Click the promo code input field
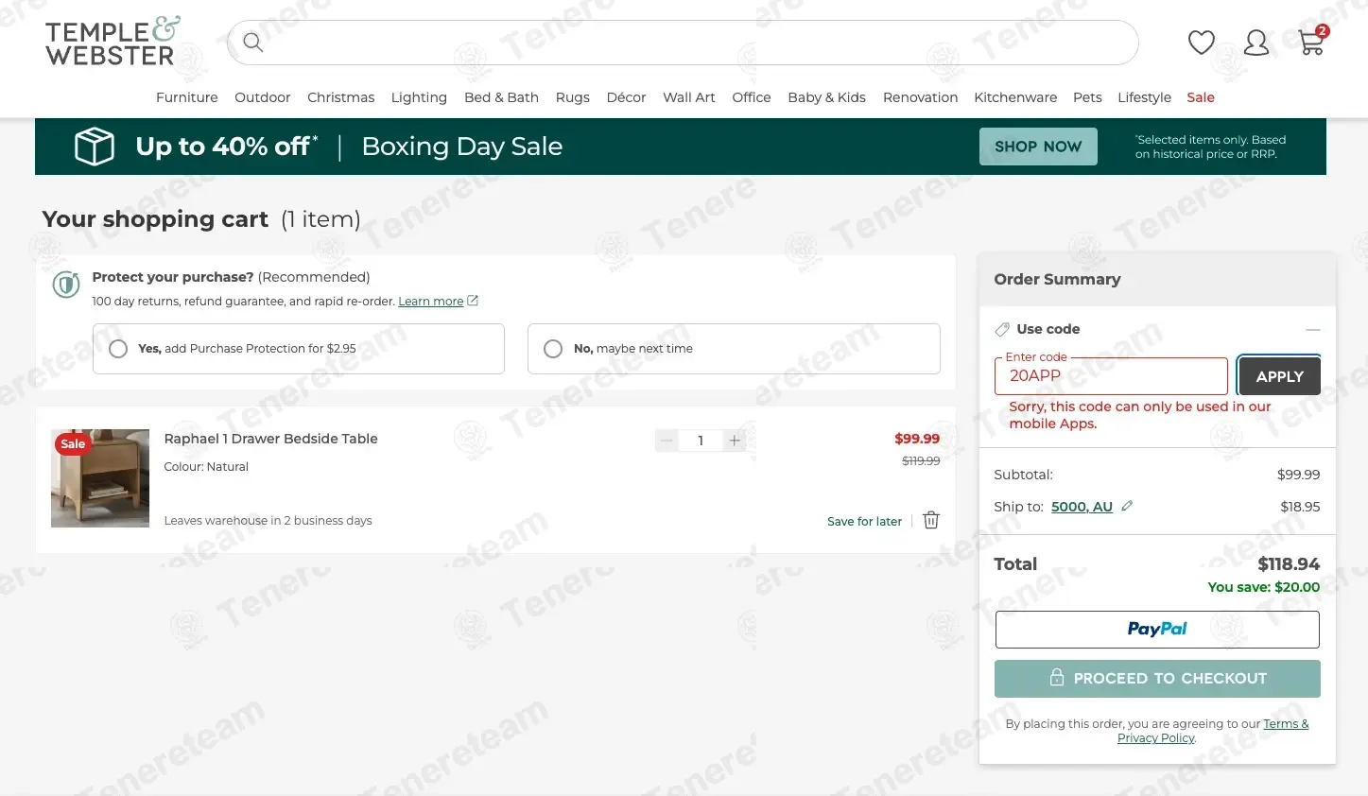The width and height of the screenshot is (1368, 796). pyautogui.click(x=1111, y=376)
